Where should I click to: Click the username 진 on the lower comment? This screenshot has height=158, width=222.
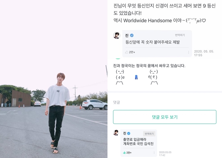(125, 133)
